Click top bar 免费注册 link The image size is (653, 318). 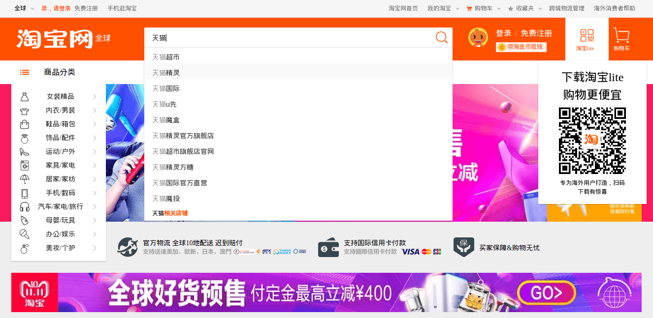86,8
